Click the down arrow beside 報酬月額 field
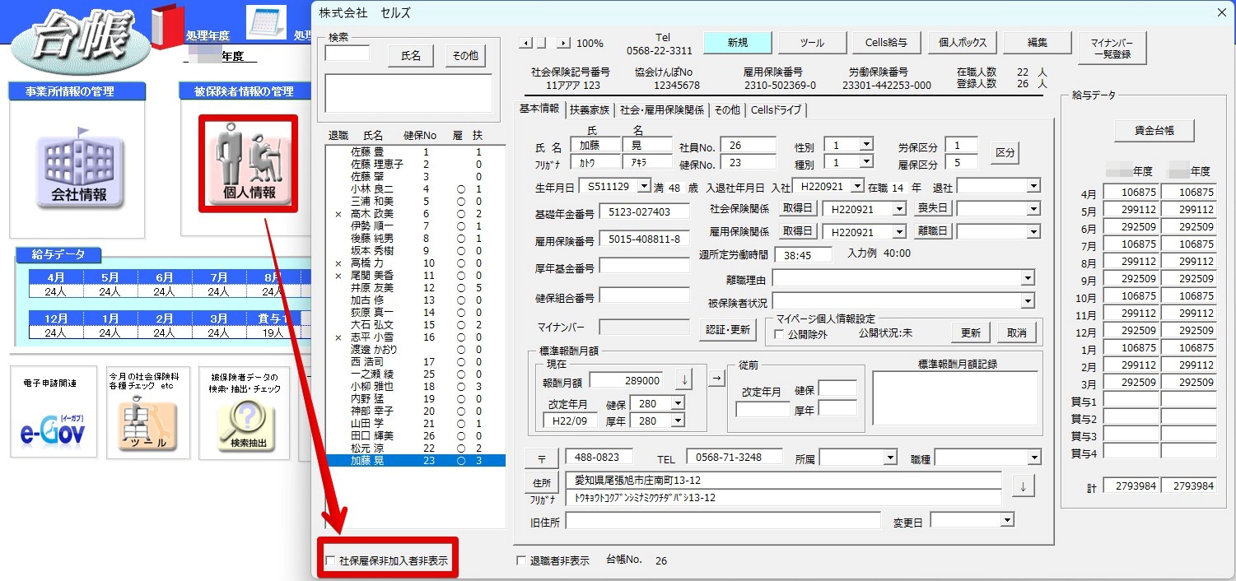 683,380
